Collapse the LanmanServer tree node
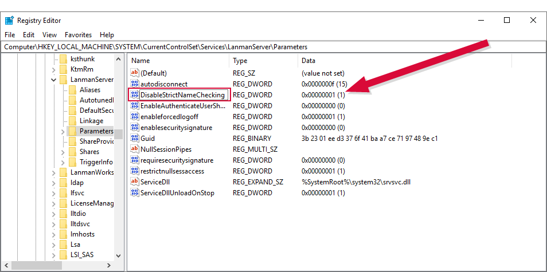This screenshot has width=547, height=272. pyautogui.click(x=53, y=80)
